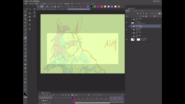Play the animation in timeline

click(x=63, y=95)
